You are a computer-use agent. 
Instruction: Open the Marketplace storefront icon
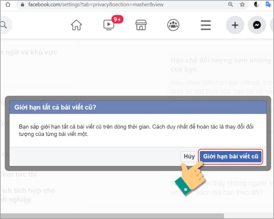tap(141, 25)
